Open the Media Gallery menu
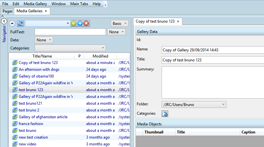This screenshot has height=147, width=264. [35, 4]
